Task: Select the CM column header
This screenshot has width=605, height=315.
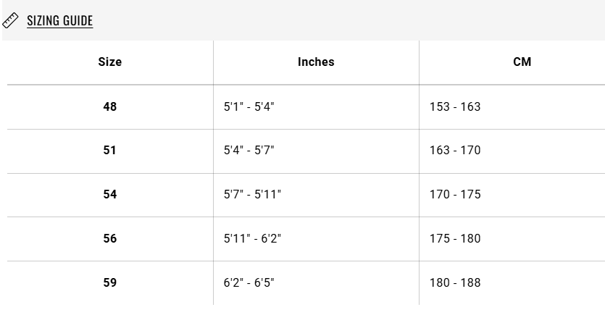Action: [x=522, y=62]
